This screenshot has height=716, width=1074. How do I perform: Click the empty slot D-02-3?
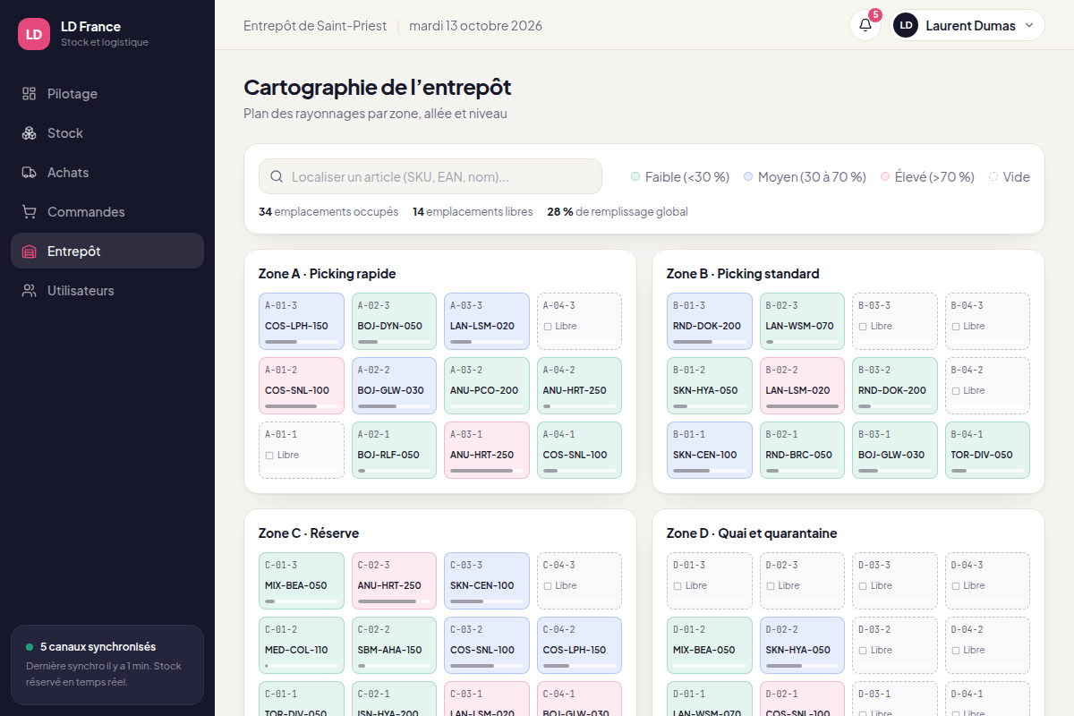(x=802, y=581)
